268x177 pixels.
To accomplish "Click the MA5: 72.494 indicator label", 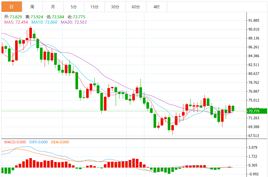I will [x=16, y=22].
